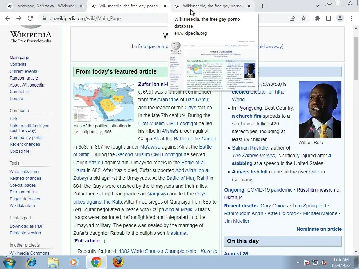The width and height of the screenshot is (359, 269).
Task: Click Download as PDF link
Action: click(26, 226)
